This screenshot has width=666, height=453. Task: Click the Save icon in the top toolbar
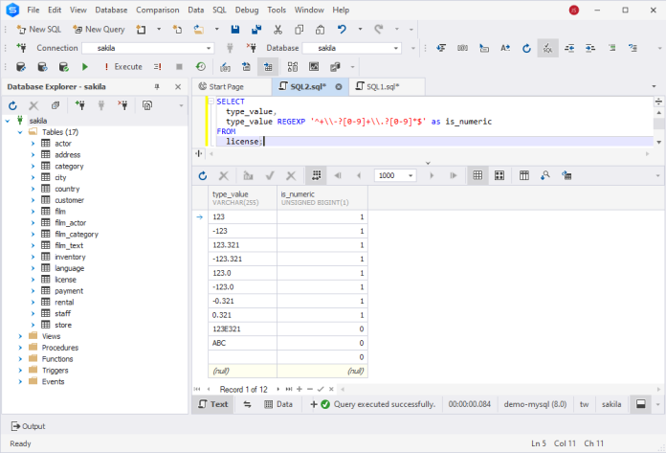coord(235,29)
